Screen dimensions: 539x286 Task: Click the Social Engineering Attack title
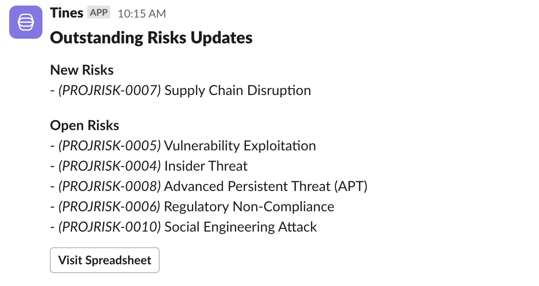[x=240, y=227]
